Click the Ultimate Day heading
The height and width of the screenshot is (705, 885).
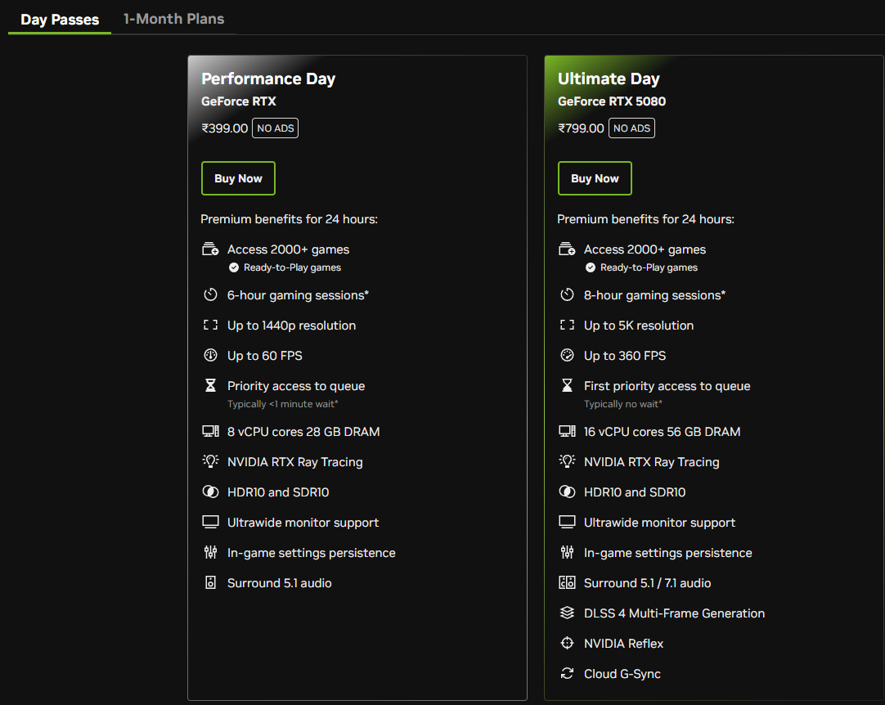[609, 79]
